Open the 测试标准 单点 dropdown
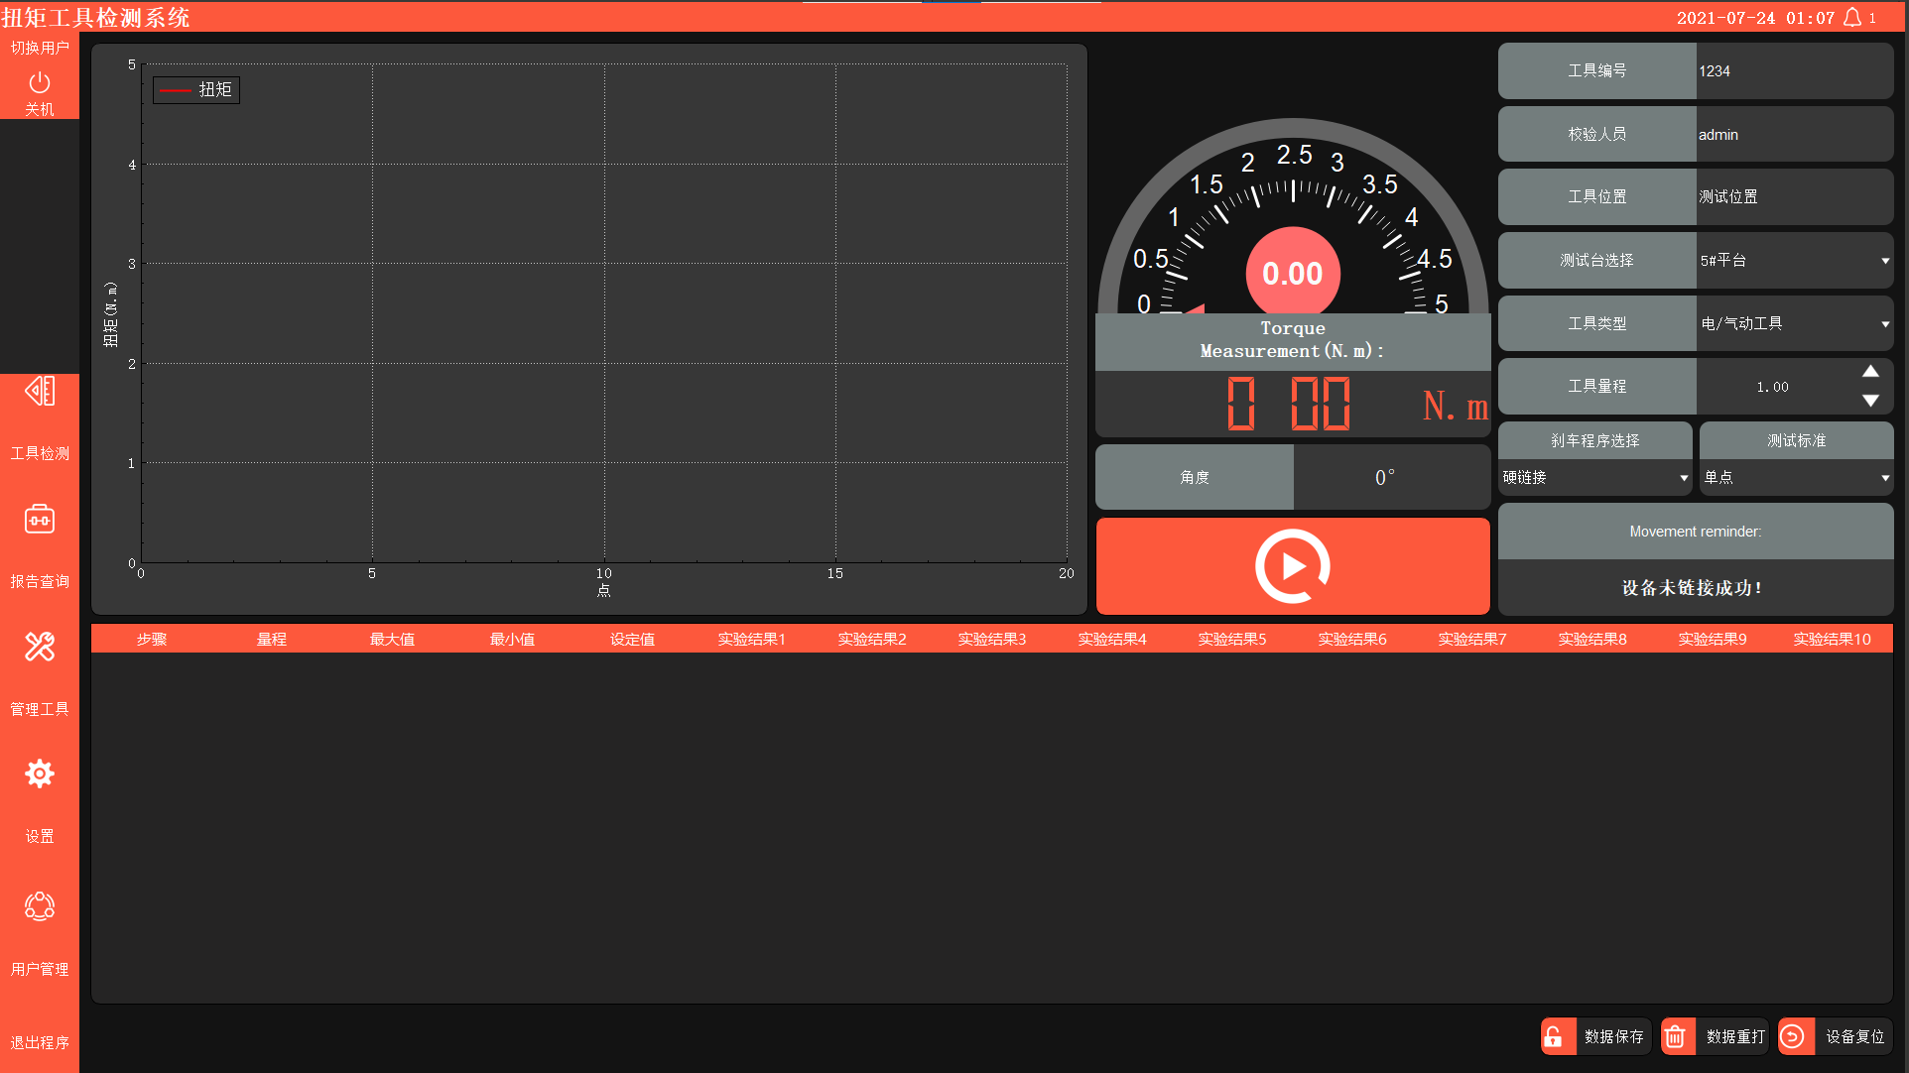This screenshot has height=1073, width=1909. click(x=1796, y=478)
